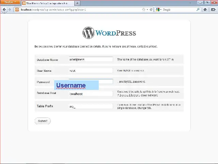Click the browser Back arrow button
The height and width of the screenshot is (164, 218).
[4, 10]
